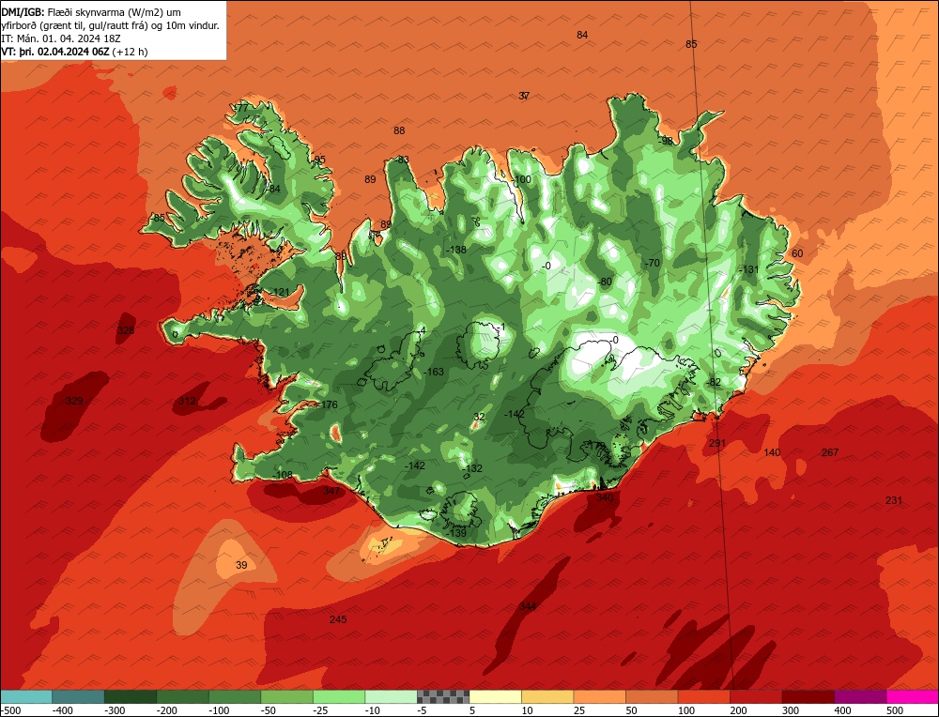Click the '37' value north of Iceland

tap(524, 96)
